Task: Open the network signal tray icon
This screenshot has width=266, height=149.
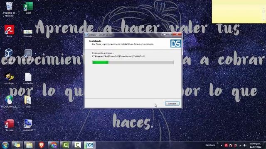Action: click(x=240, y=145)
